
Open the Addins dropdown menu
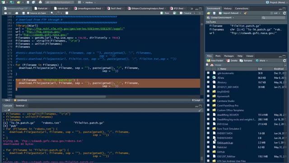[x=90, y=2]
